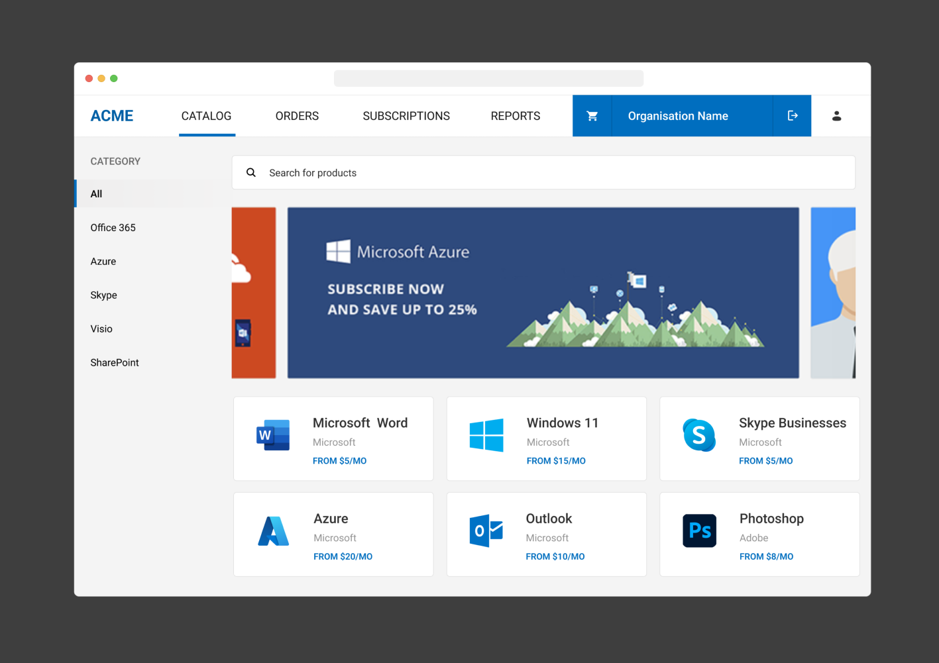Click the browser address bar
Image resolution: width=939 pixels, height=663 pixels.
[x=488, y=78]
